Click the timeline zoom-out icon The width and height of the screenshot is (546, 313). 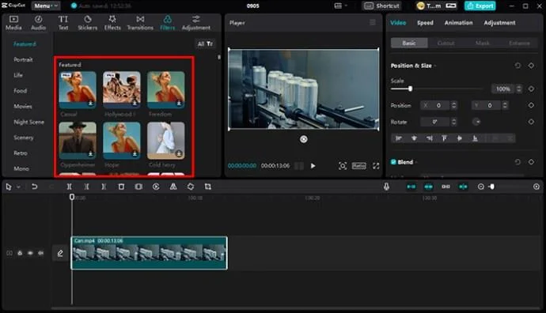480,187
